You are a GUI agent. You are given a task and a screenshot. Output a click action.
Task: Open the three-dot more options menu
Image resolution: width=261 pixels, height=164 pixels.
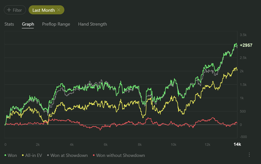coord(249,155)
